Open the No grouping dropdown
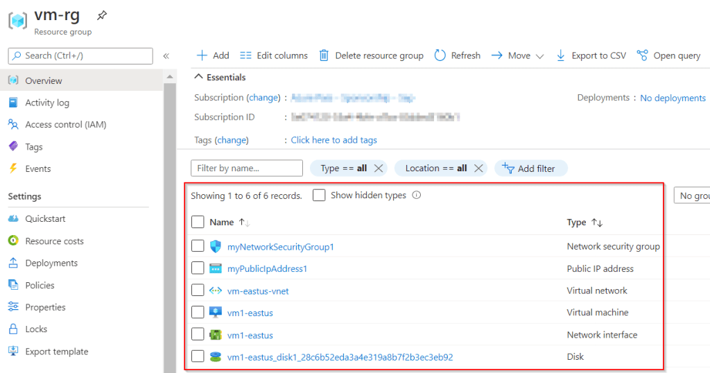Image resolution: width=710 pixels, height=373 pixels. pos(692,196)
